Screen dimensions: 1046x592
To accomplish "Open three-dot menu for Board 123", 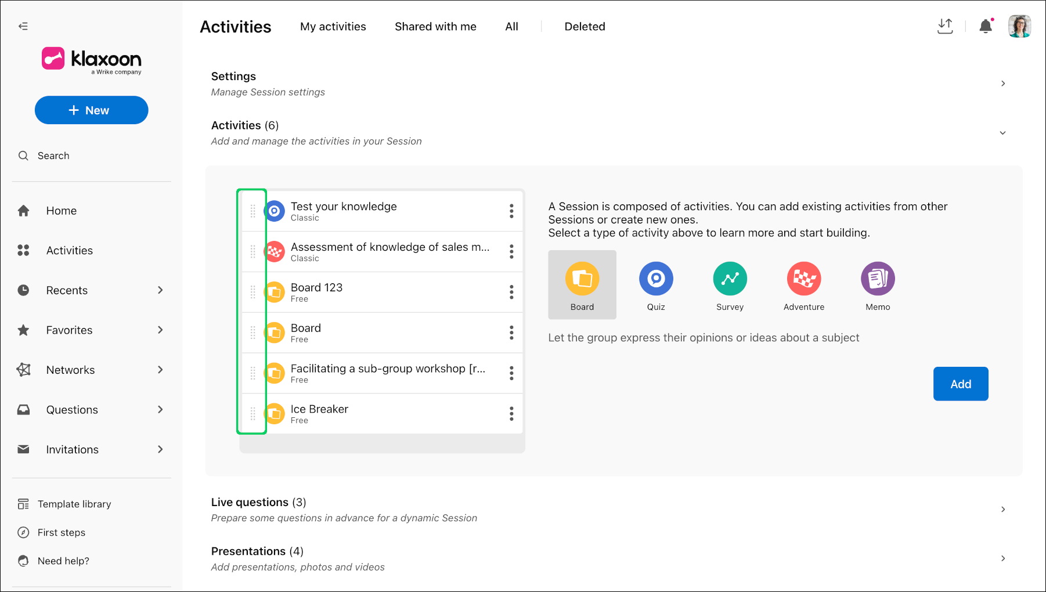I will pos(511,292).
